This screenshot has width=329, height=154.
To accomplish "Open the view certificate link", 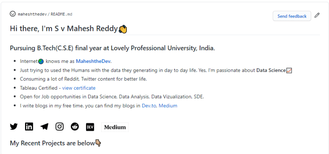I will (79, 88).
